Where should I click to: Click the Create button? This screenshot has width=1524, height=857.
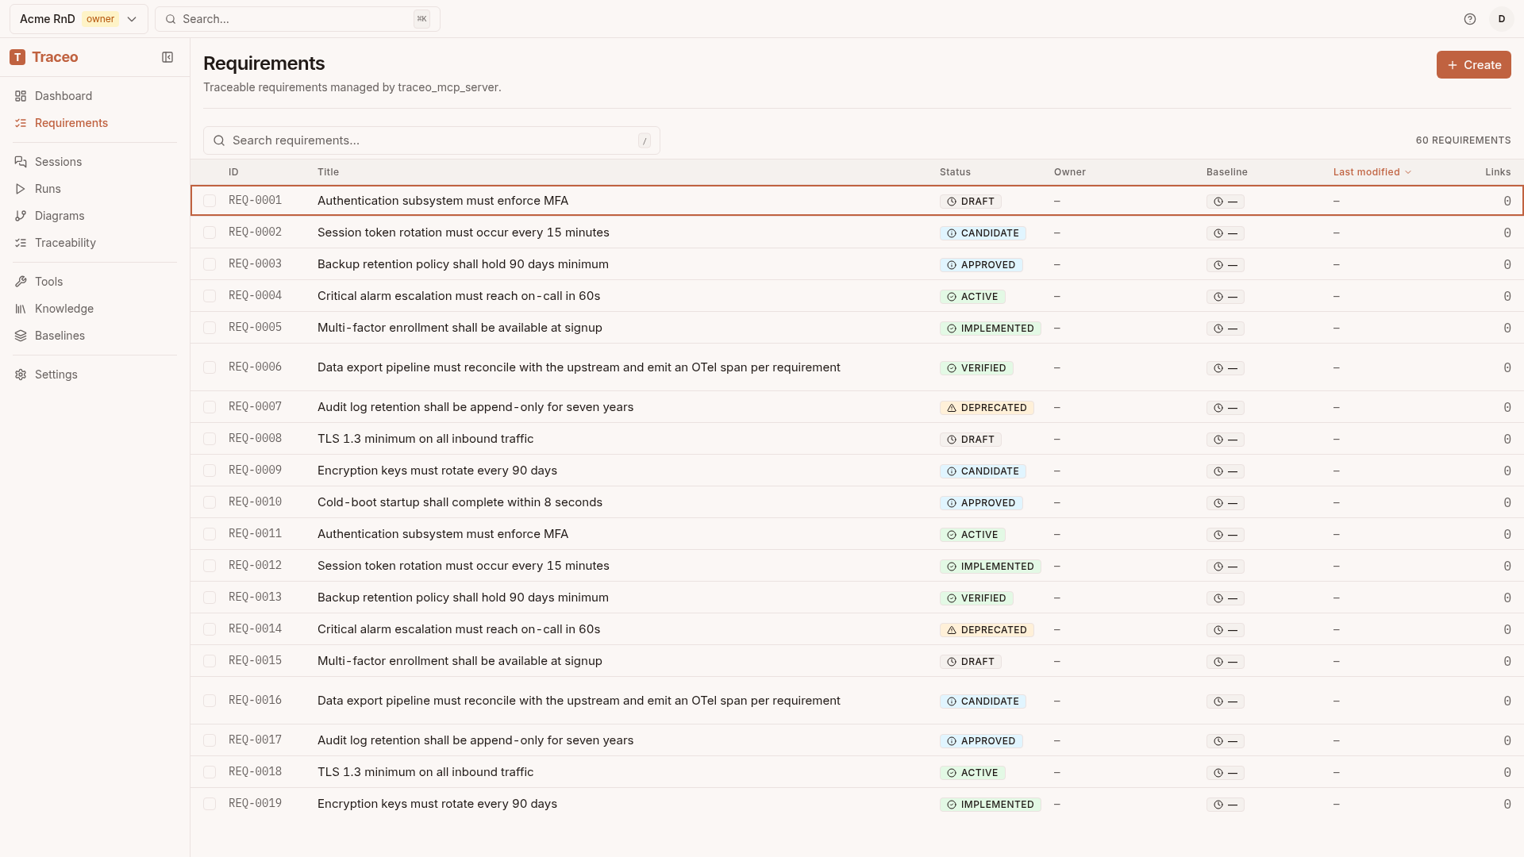pyautogui.click(x=1473, y=65)
